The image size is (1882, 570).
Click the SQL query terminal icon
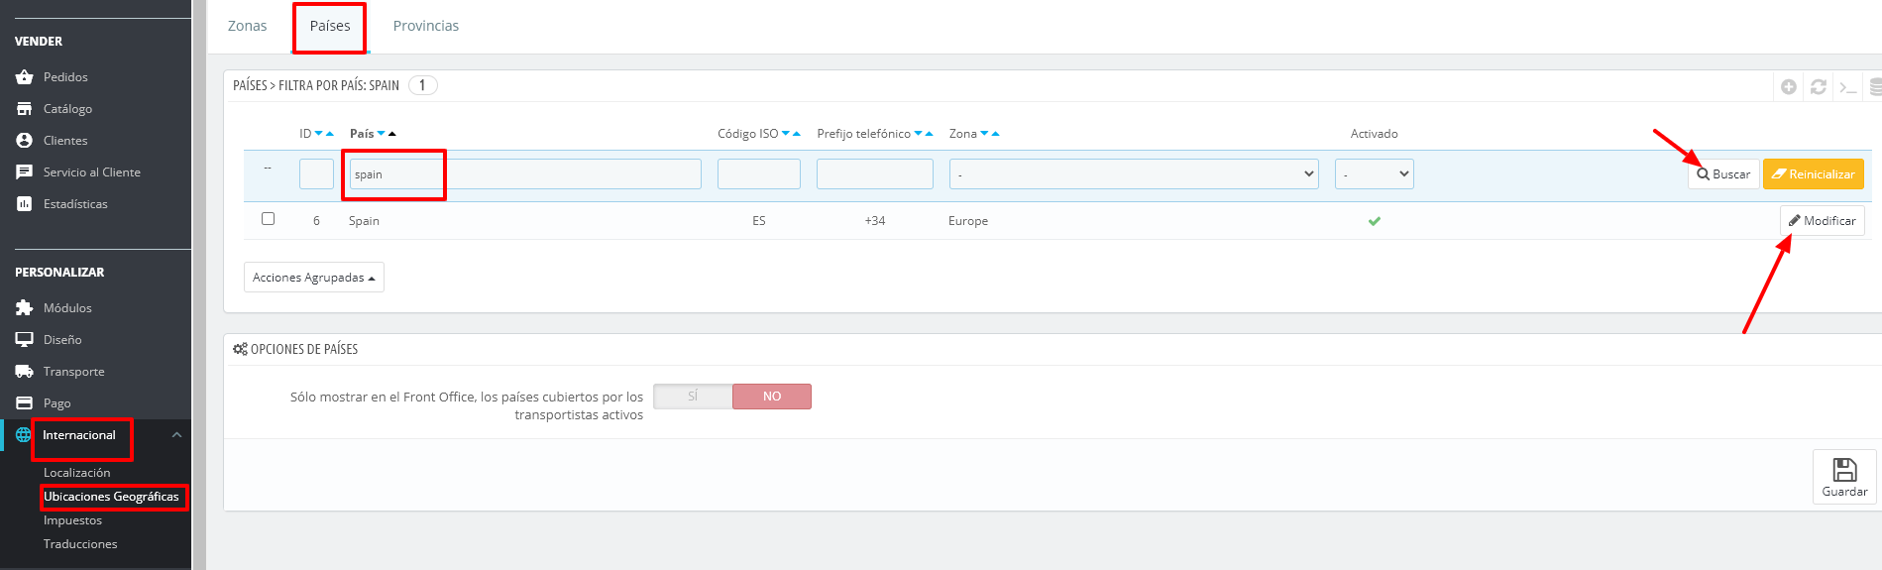point(1848,87)
